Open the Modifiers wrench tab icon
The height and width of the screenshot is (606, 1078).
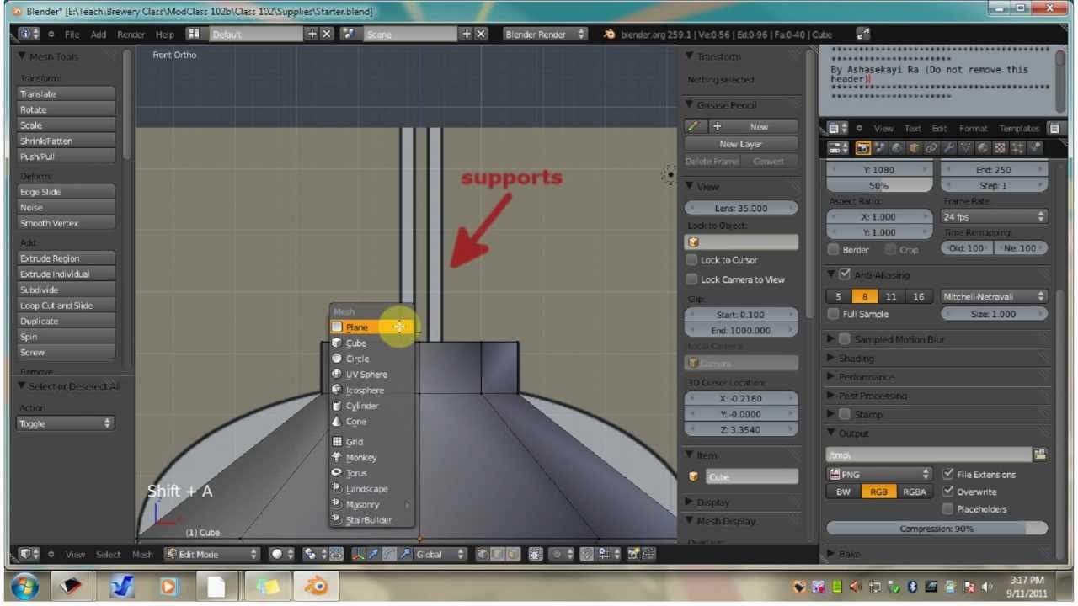949,148
